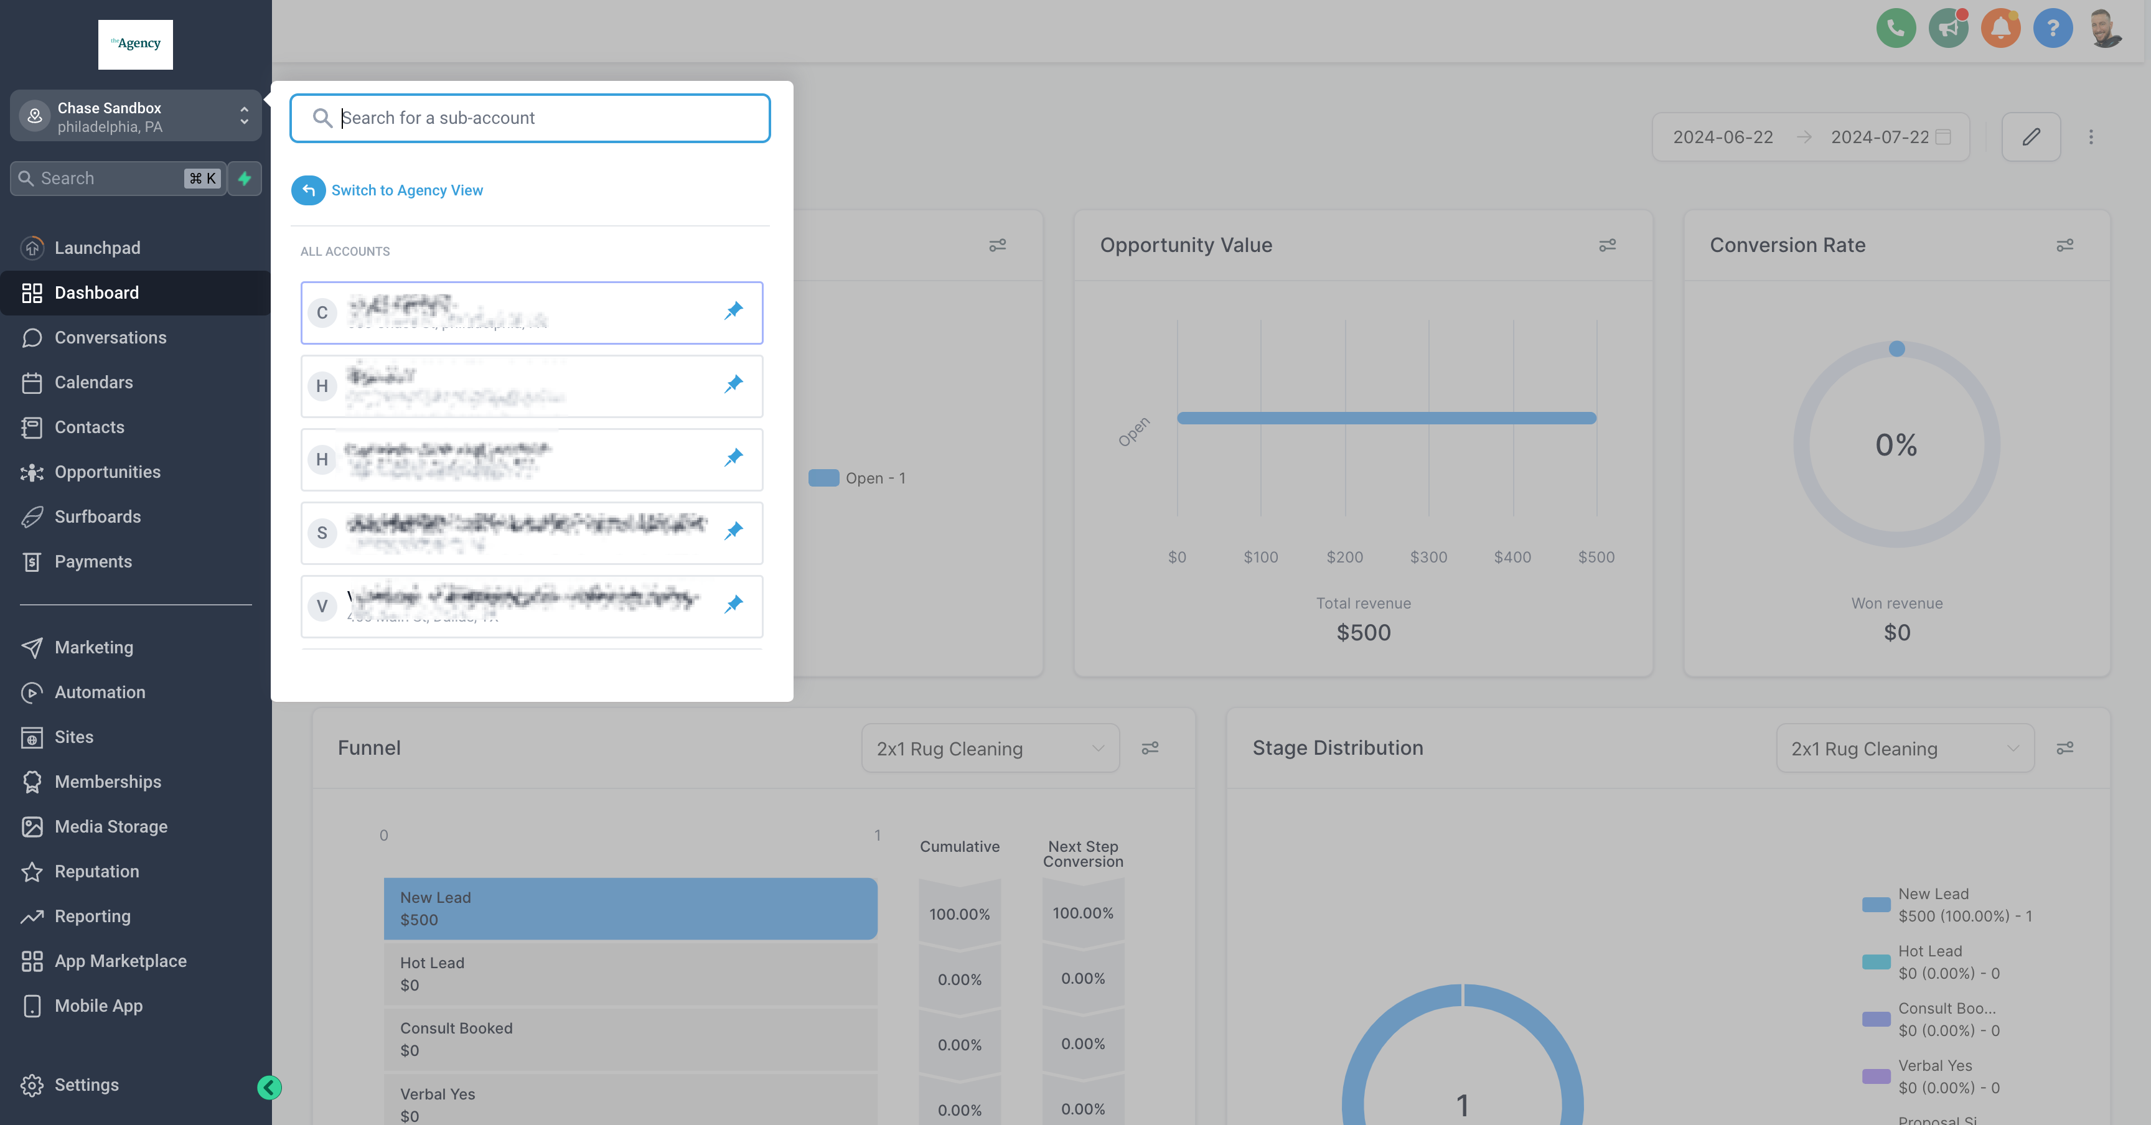Image resolution: width=2151 pixels, height=1125 pixels.
Task: Select the second account row with avatar H
Action: tap(532, 460)
